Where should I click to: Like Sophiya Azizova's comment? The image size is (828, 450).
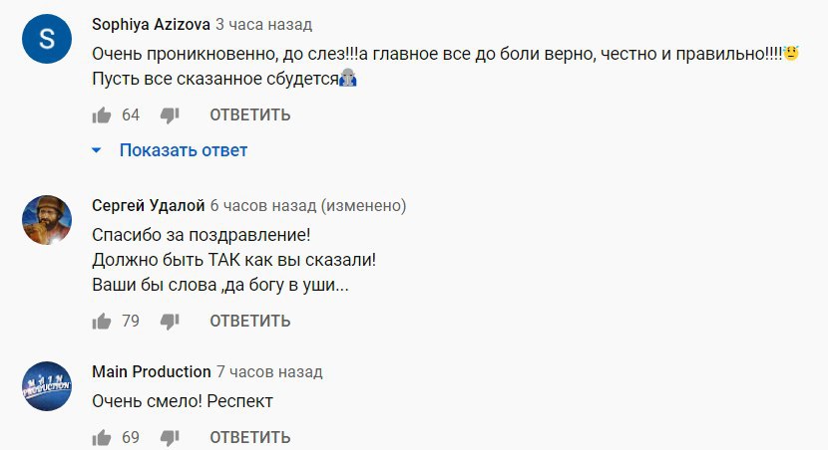point(101,114)
